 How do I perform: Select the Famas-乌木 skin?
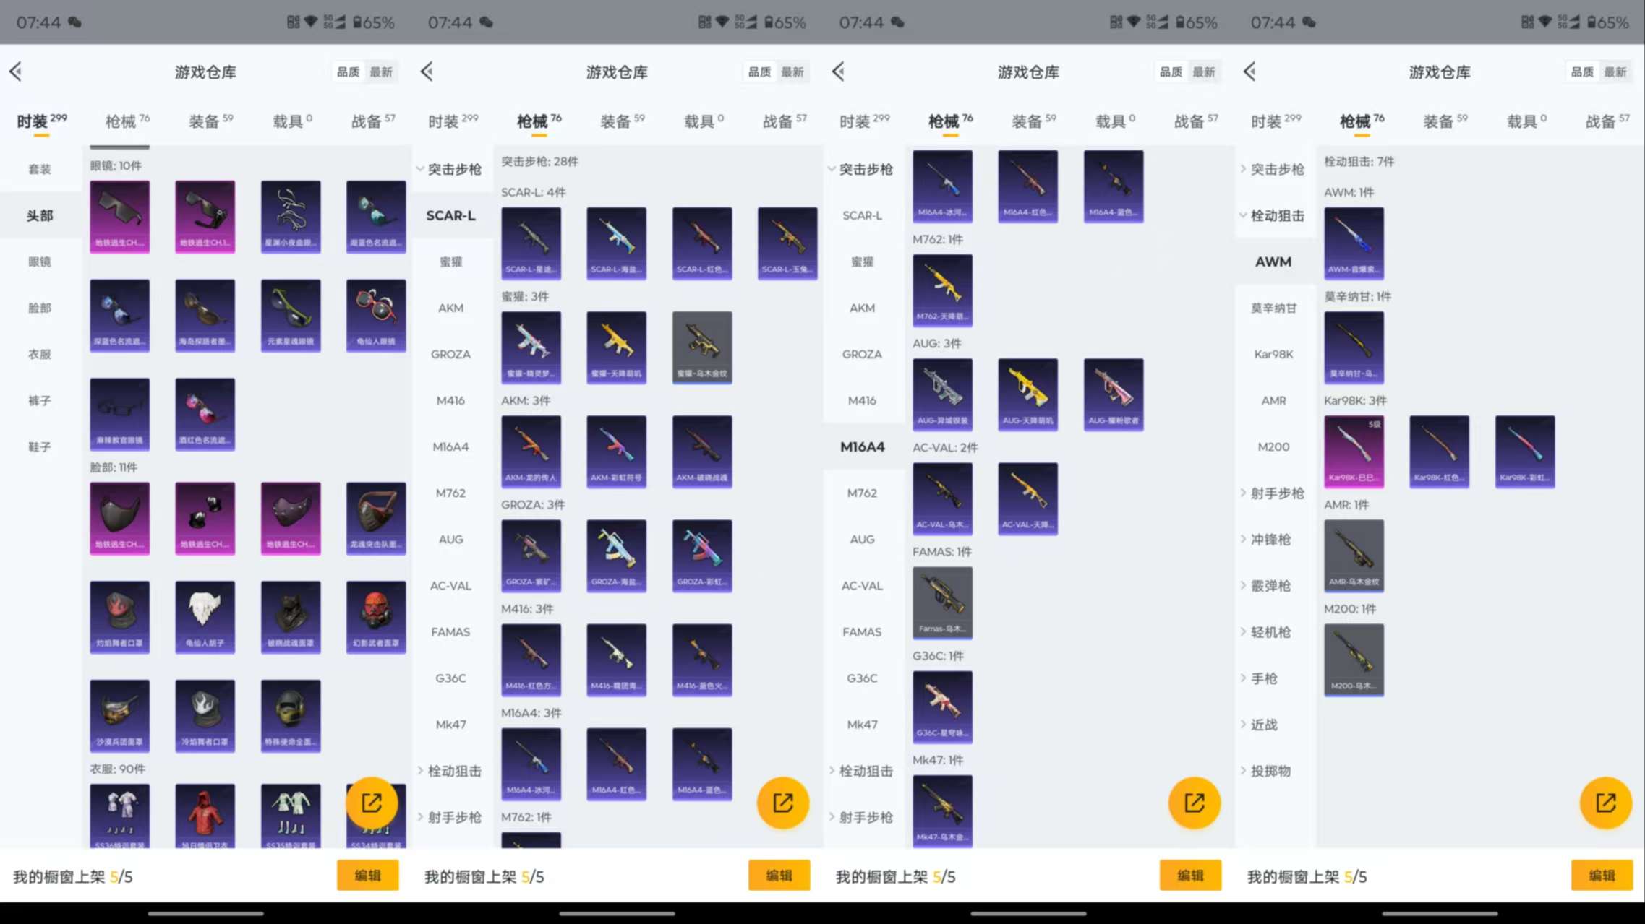(943, 603)
